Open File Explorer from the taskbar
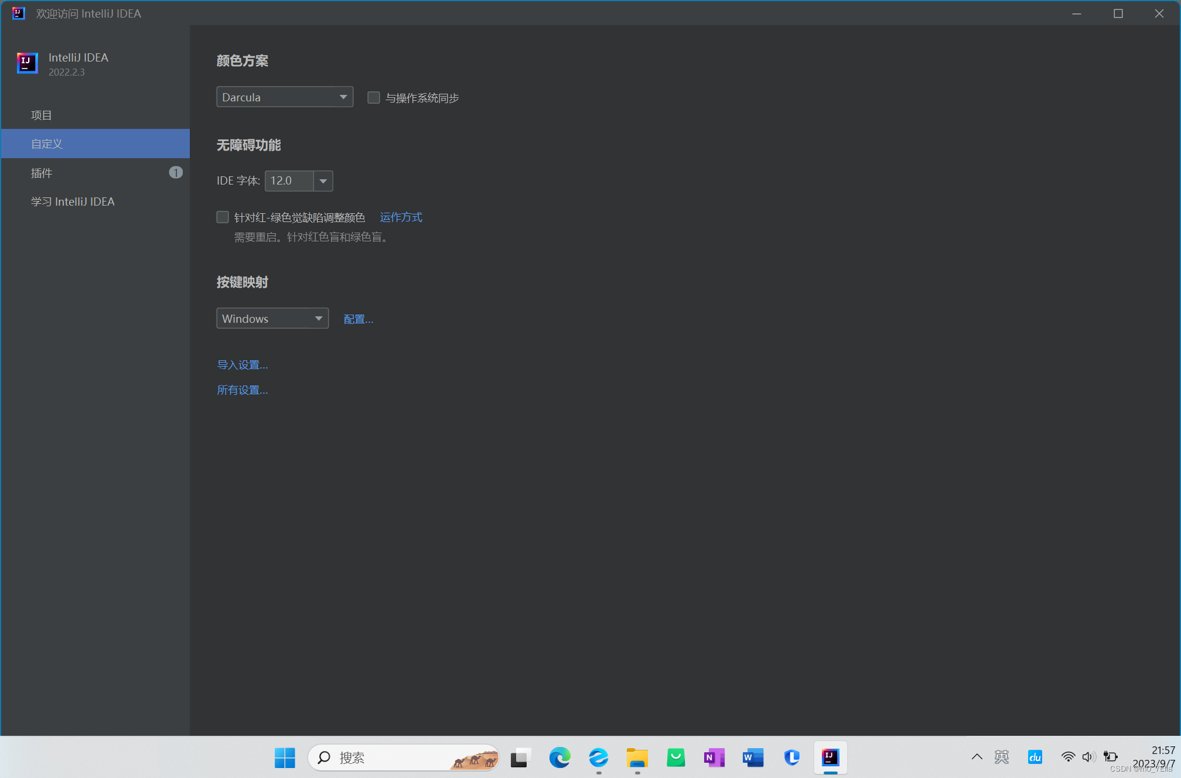 click(x=637, y=757)
